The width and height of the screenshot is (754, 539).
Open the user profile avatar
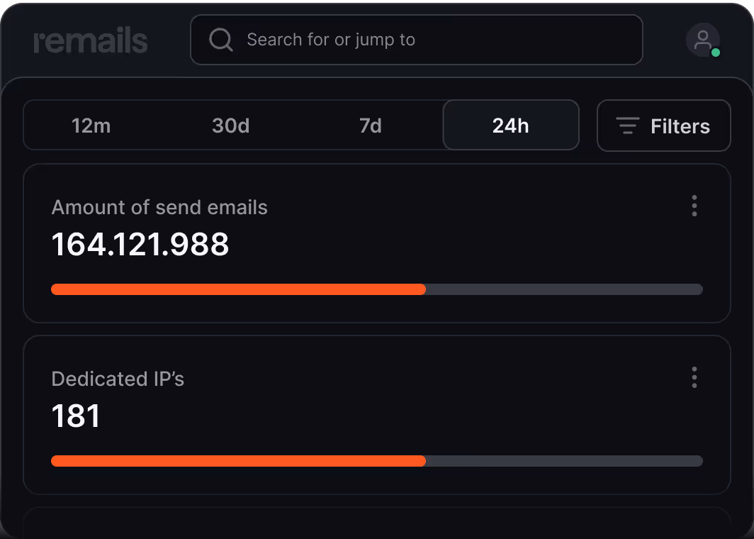click(x=702, y=40)
